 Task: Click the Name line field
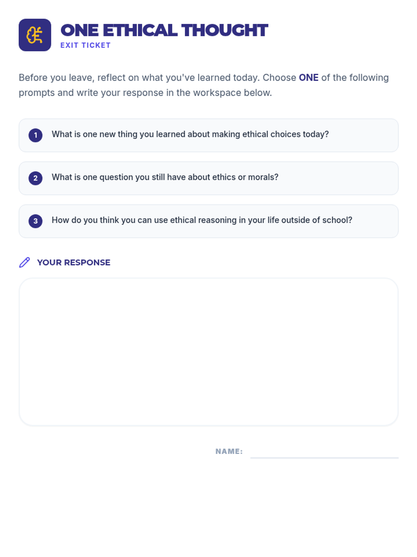[324, 452]
